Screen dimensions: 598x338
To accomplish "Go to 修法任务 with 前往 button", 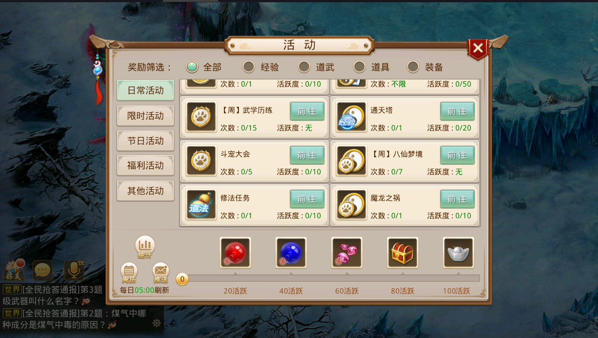I will coord(307,199).
